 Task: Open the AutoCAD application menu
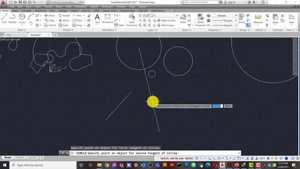[3, 3]
